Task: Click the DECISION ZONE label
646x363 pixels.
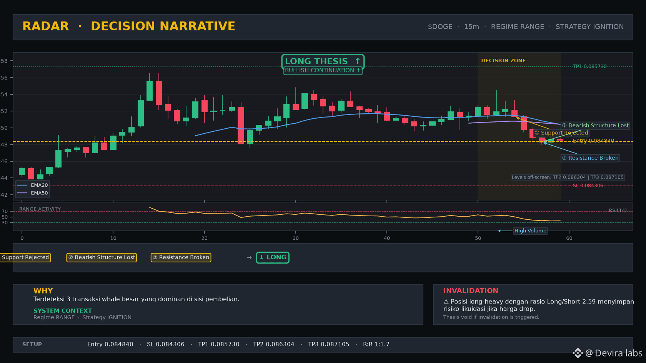Action: click(503, 61)
